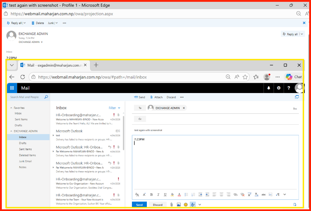Open notifications bell icon
Viewport: 311px width, 211px height.
click(269, 88)
